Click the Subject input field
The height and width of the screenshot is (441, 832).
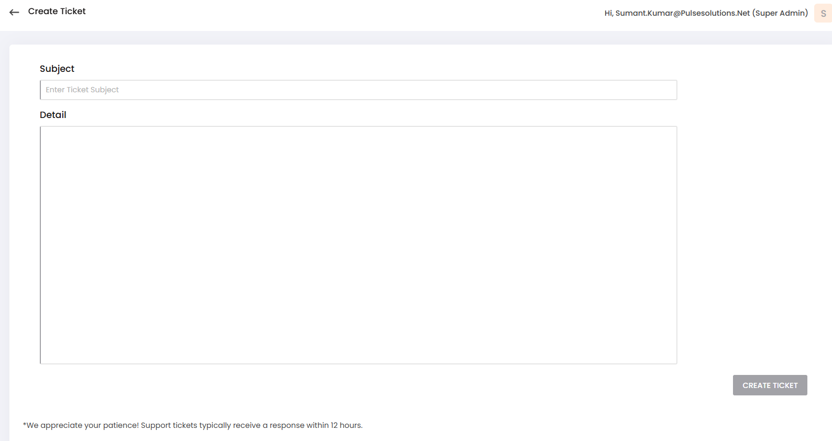pyautogui.click(x=358, y=90)
